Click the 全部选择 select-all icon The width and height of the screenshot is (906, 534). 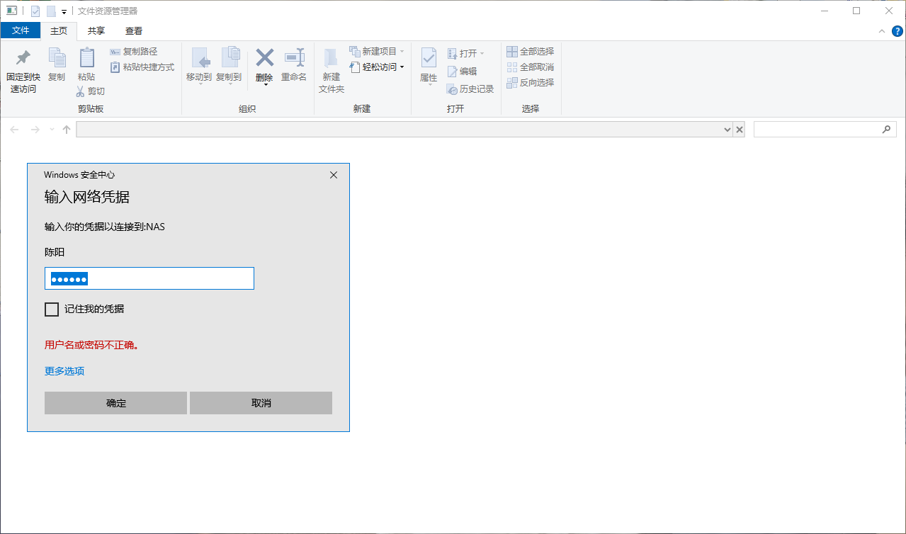click(x=512, y=52)
